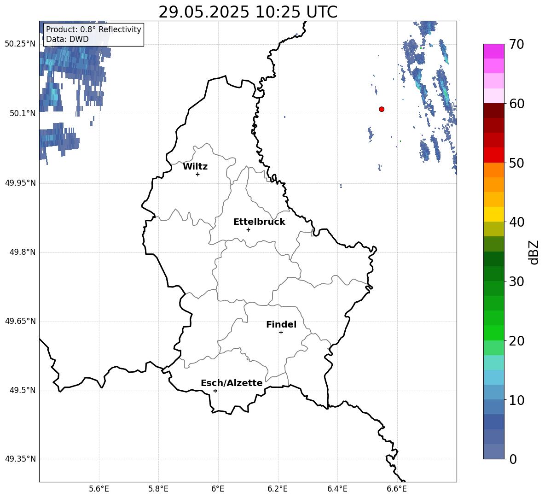Click the light blue colorbar swatch near 13 dBZ
545x498 pixels.
(493, 377)
